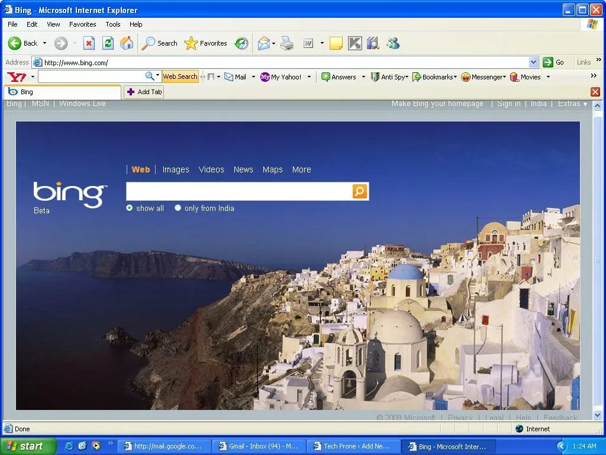Open Yahoo search magnifier dropdown
Viewport: 606px width, 455px height.
pos(157,75)
